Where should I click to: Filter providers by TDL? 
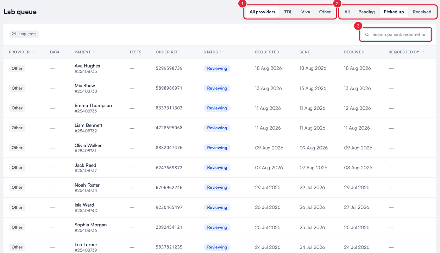point(288,12)
